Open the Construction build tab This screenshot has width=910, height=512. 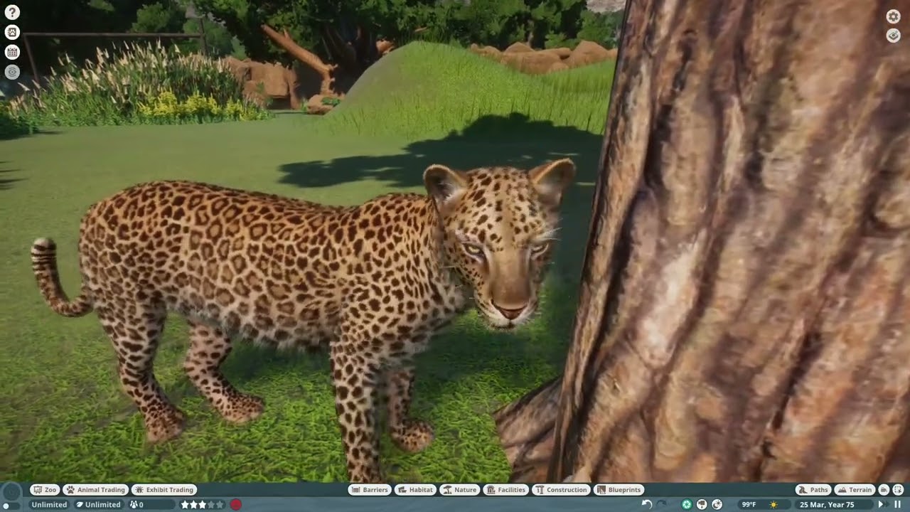point(562,490)
